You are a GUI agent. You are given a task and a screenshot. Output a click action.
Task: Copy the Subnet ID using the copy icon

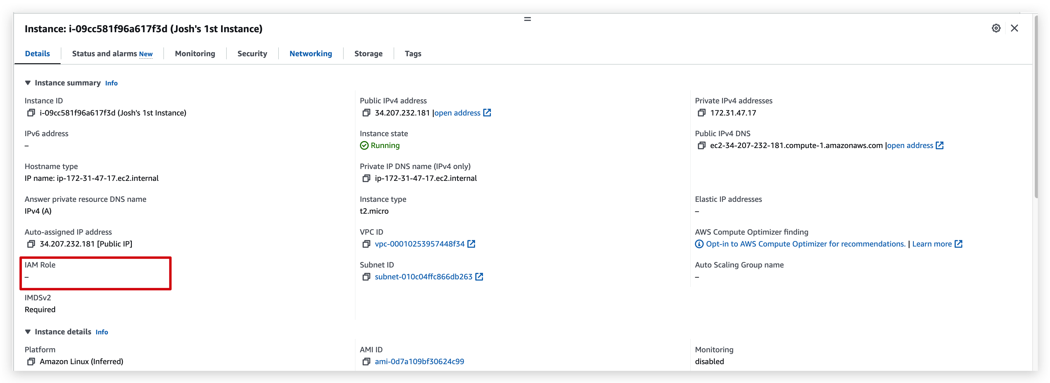click(x=366, y=277)
